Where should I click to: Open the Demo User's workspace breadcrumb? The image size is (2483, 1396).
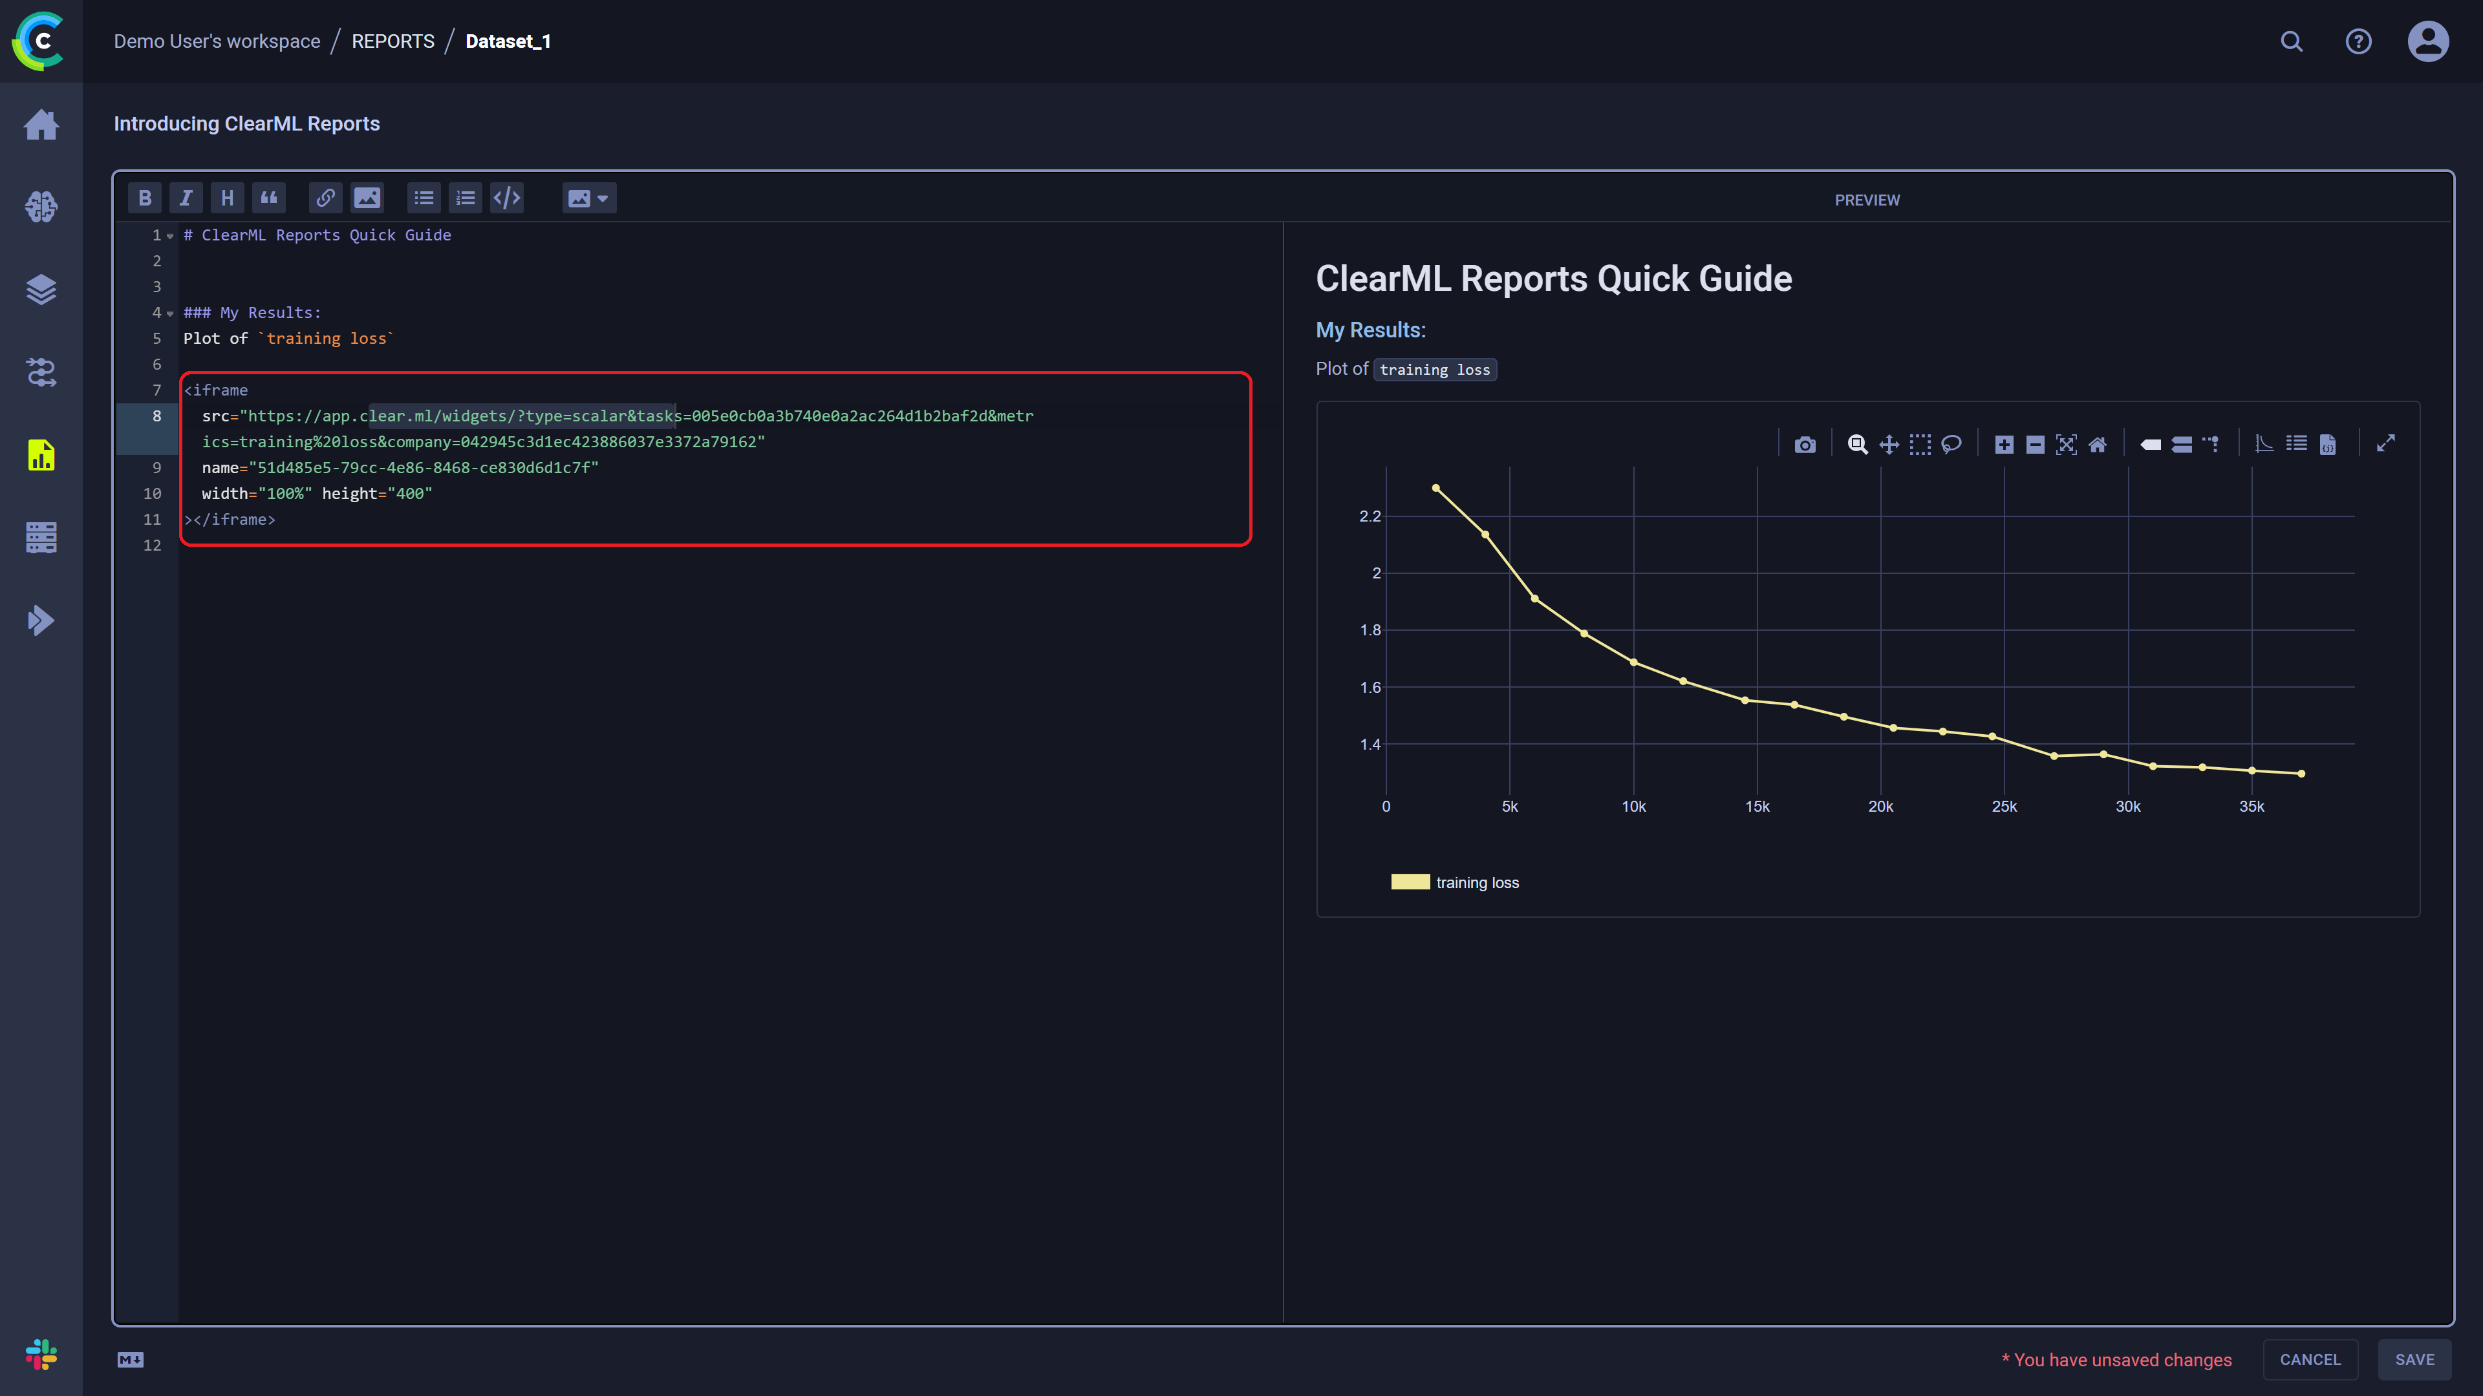[x=217, y=41]
